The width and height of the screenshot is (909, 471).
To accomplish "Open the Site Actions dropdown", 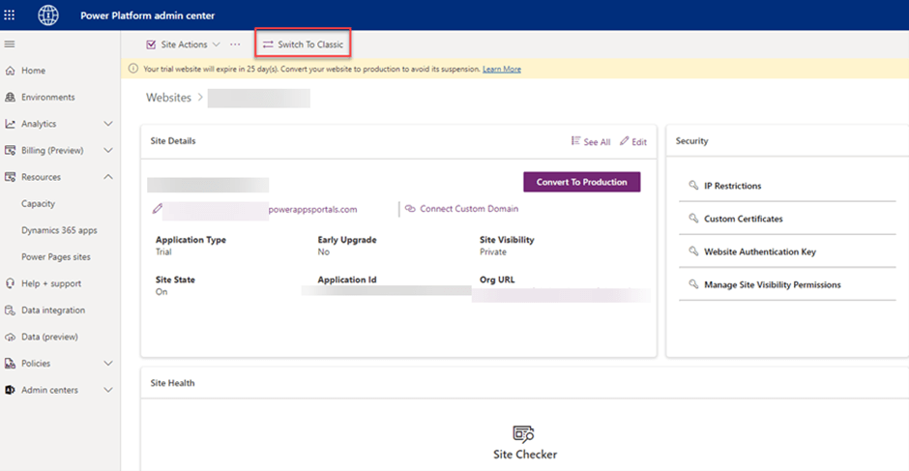I will (183, 44).
